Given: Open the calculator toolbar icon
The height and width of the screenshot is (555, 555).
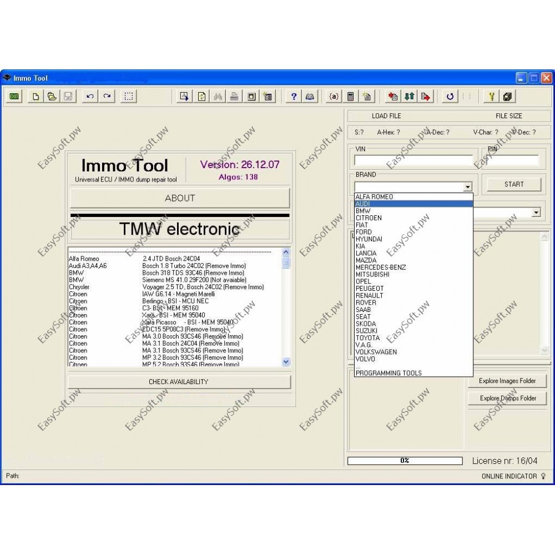Looking at the screenshot, I should click(x=350, y=96).
